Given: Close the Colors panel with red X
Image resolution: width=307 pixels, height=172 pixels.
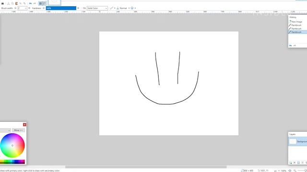Looking at the screenshot, I should [24, 124].
